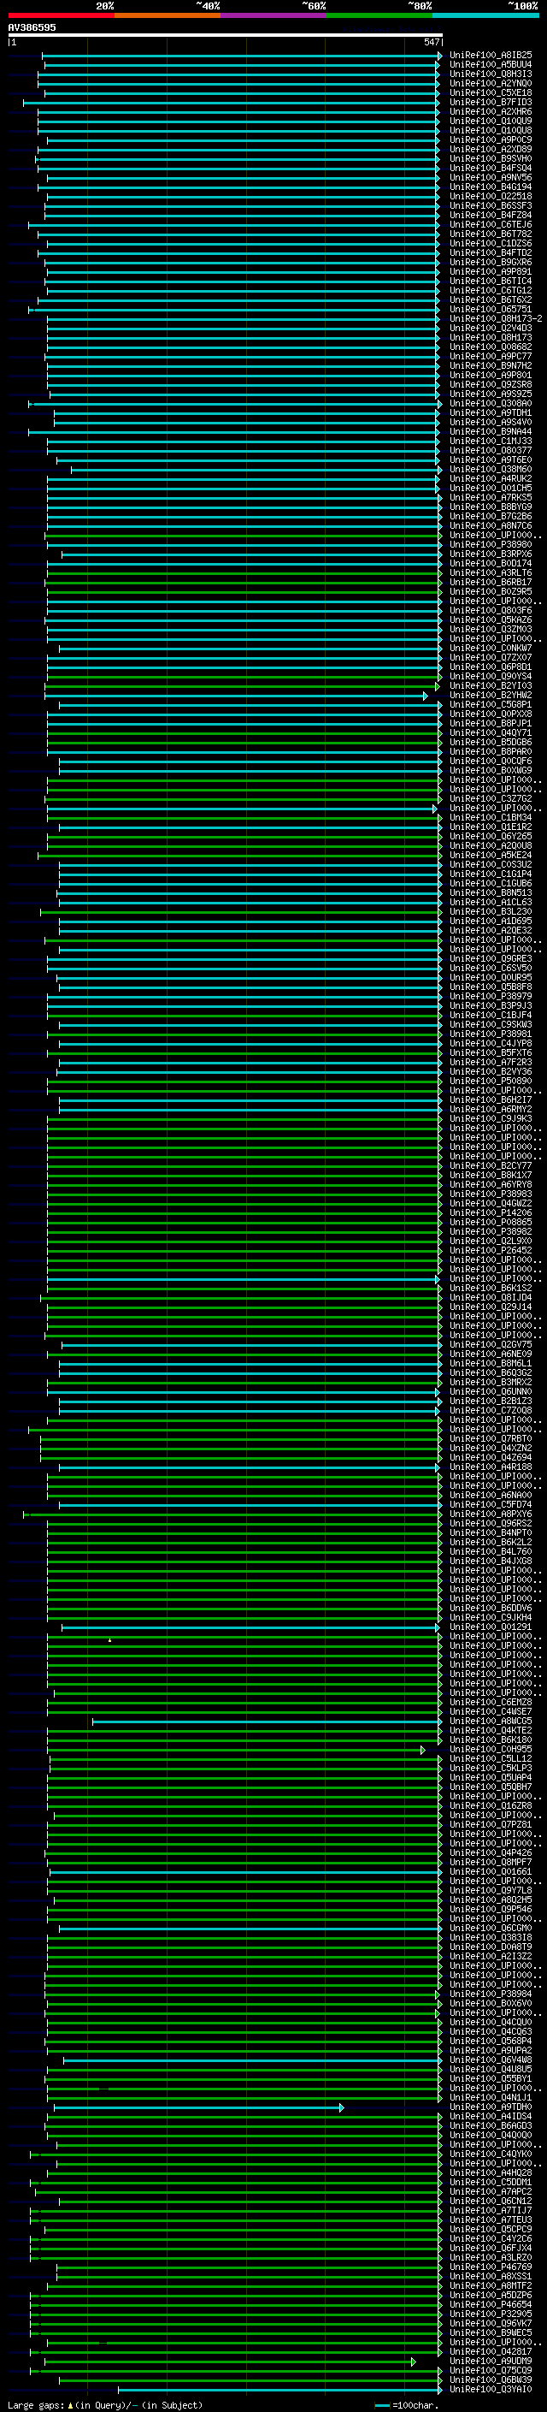Select hit UniRef100_D0A8T9
Screen dimensions: 547x2412
point(490,1947)
